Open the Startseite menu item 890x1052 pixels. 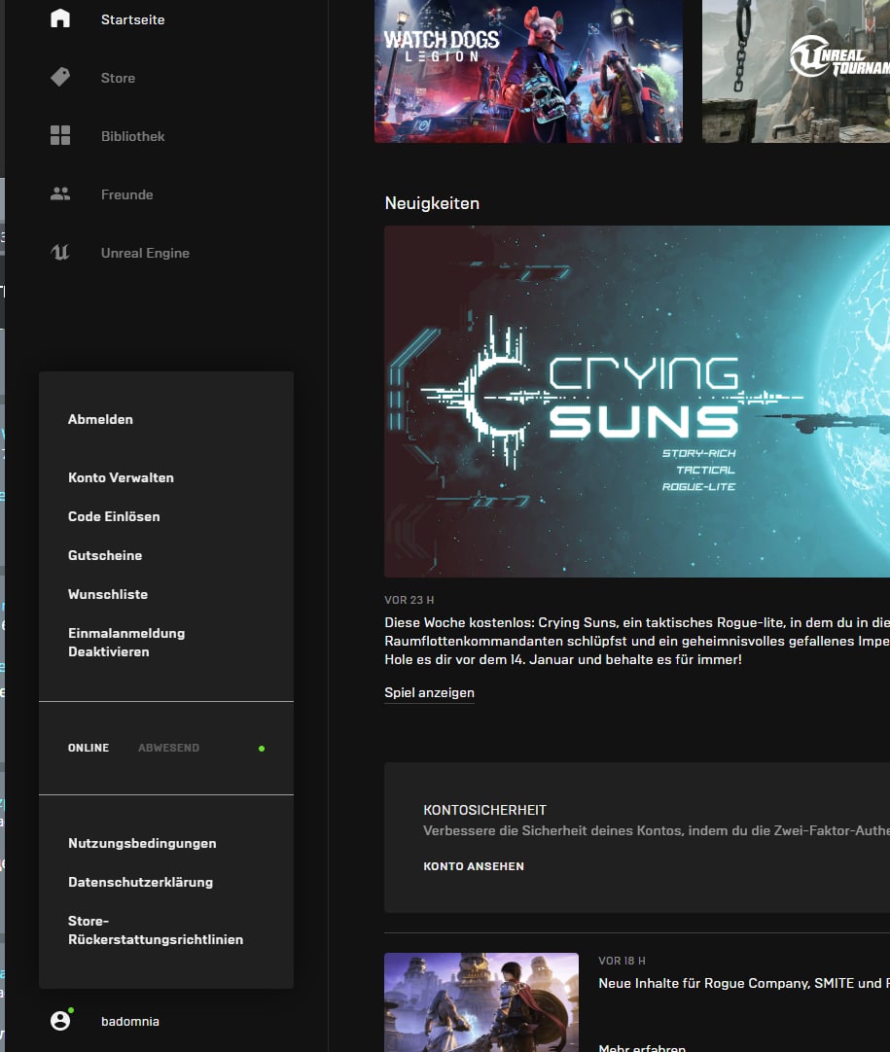pos(132,19)
